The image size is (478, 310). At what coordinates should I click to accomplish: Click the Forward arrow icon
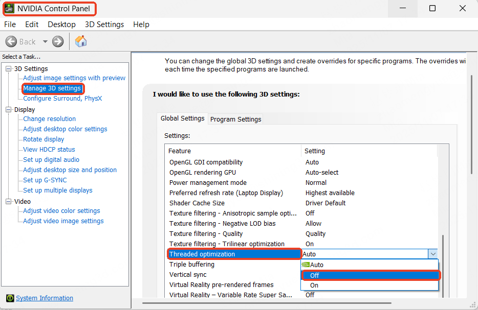click(x=58, y=41)
